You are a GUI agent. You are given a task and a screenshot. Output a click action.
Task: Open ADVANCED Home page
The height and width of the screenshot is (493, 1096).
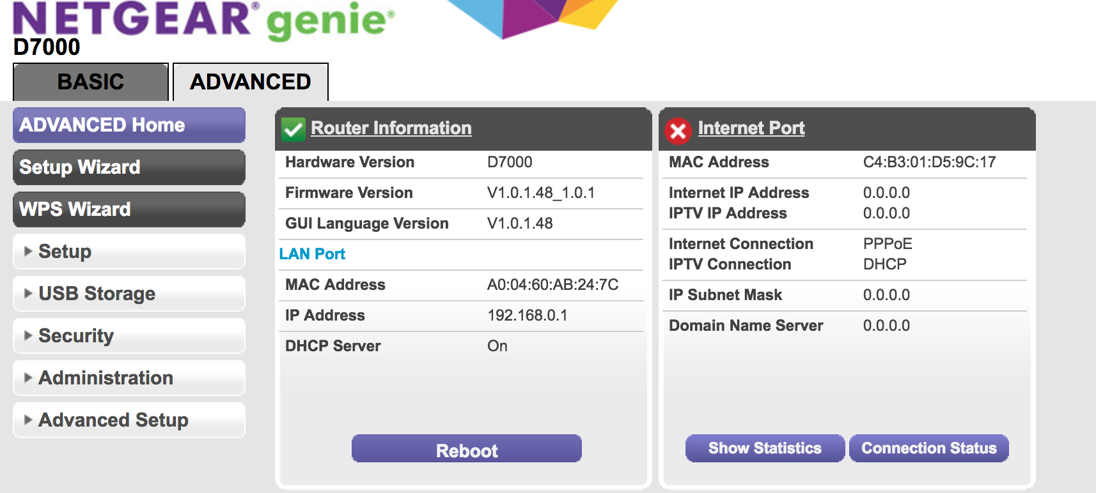pos(129,125)
